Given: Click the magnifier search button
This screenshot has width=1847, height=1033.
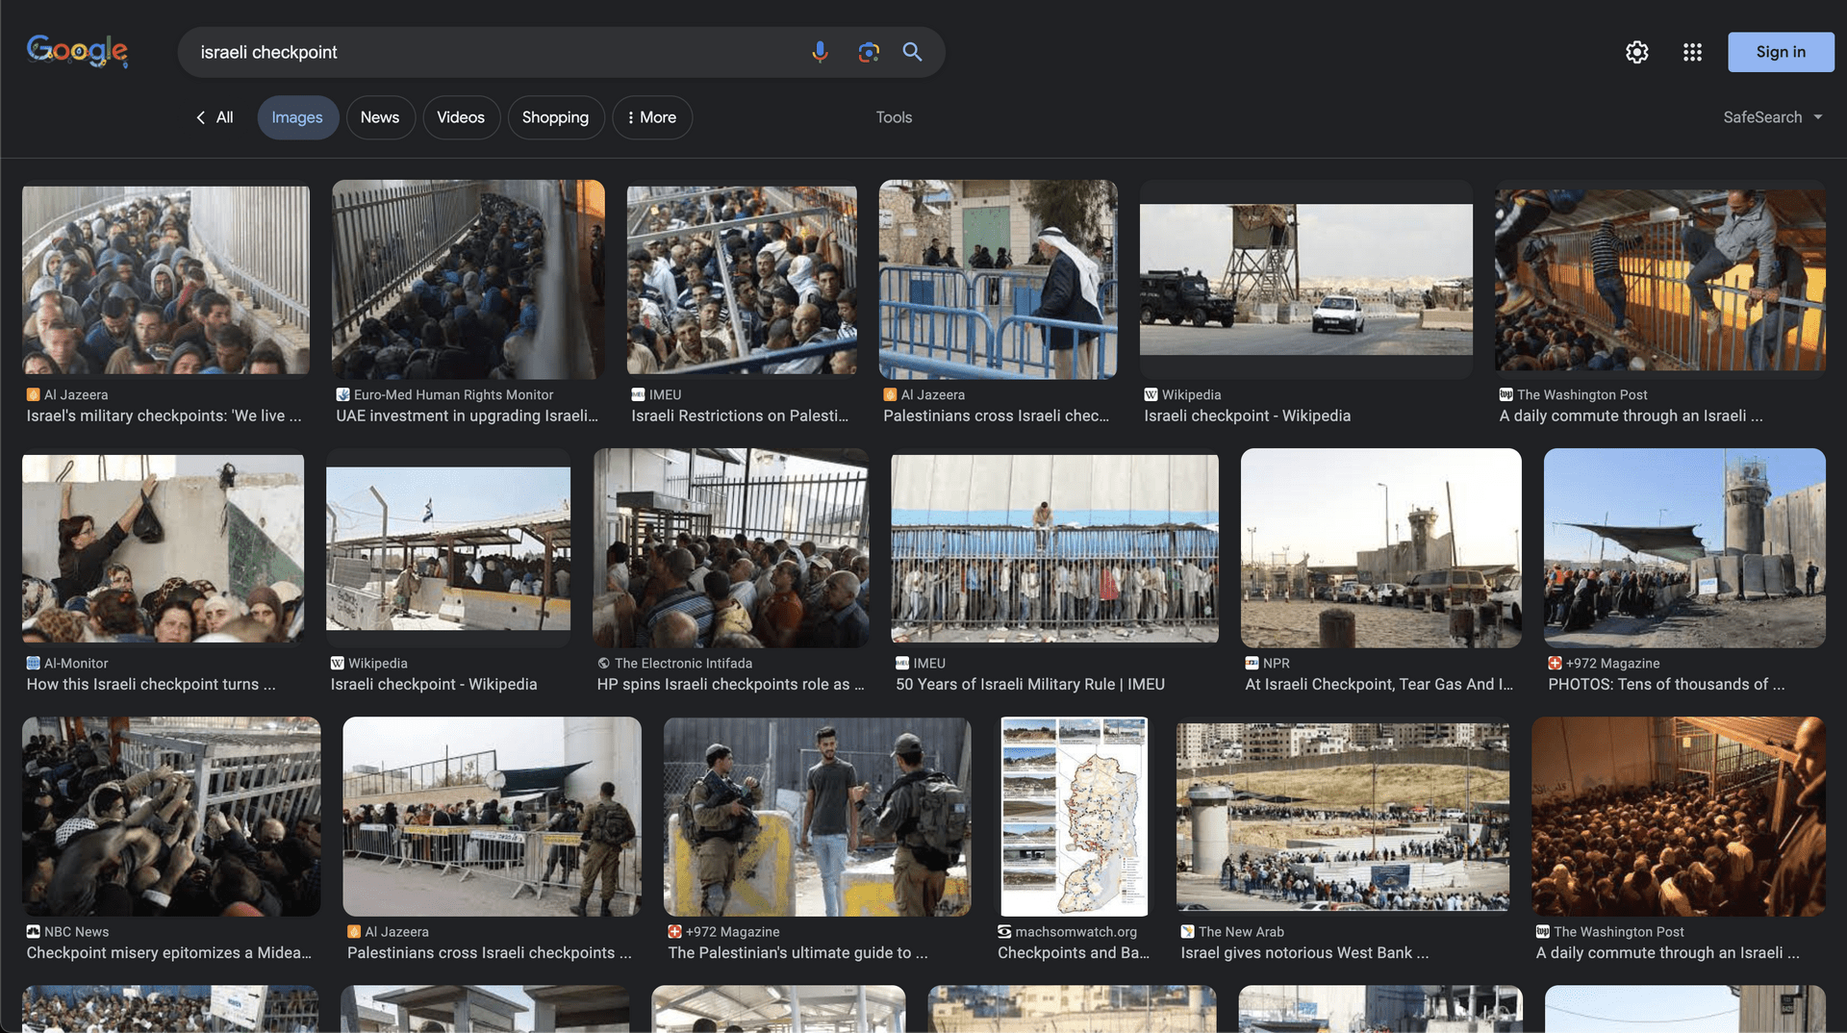Looking at the screenshot, I should pos(912,52).
